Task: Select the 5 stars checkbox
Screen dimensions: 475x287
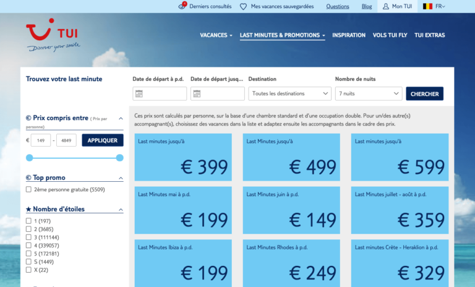Action: [x=28, y=254]
